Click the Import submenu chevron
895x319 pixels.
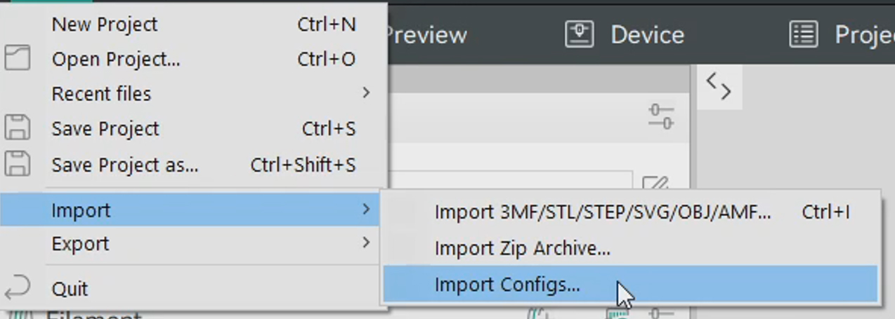click(366, 209)
